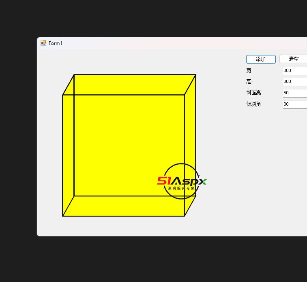Select the 斜面高 field showing 50

(295, 93)
